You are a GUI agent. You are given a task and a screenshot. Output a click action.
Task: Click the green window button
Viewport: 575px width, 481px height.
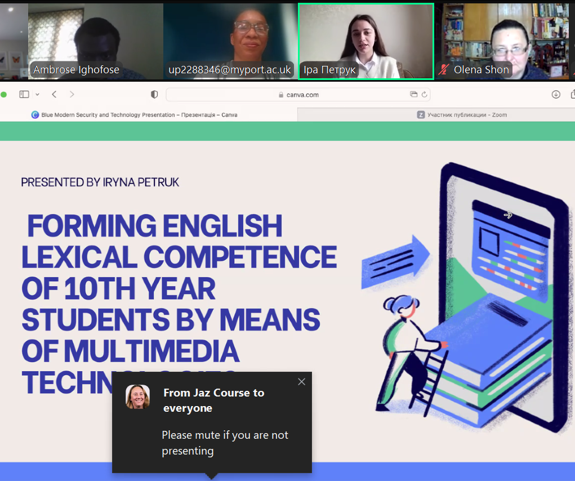coord(3,95)
